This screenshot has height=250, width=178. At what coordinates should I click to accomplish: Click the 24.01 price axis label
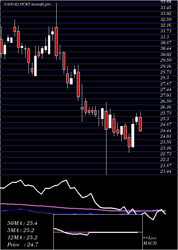pyautogui.click(x=166, y=136)
